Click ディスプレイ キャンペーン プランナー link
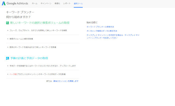The height and width of the screenshot is (106, 175). pos(113,36)
